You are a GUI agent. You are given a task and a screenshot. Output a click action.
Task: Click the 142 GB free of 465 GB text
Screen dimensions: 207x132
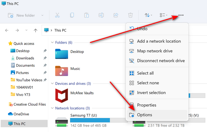click(x=88, y=125)
